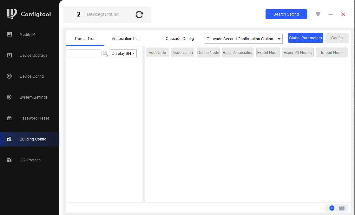Go to Device Config page
Viewport: 355px width, 215px height.
pos(32,76)
